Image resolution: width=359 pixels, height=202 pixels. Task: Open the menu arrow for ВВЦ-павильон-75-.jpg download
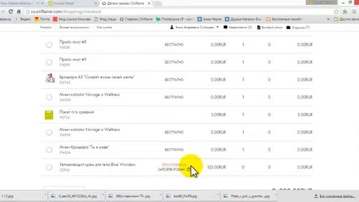tap(160, 195)
